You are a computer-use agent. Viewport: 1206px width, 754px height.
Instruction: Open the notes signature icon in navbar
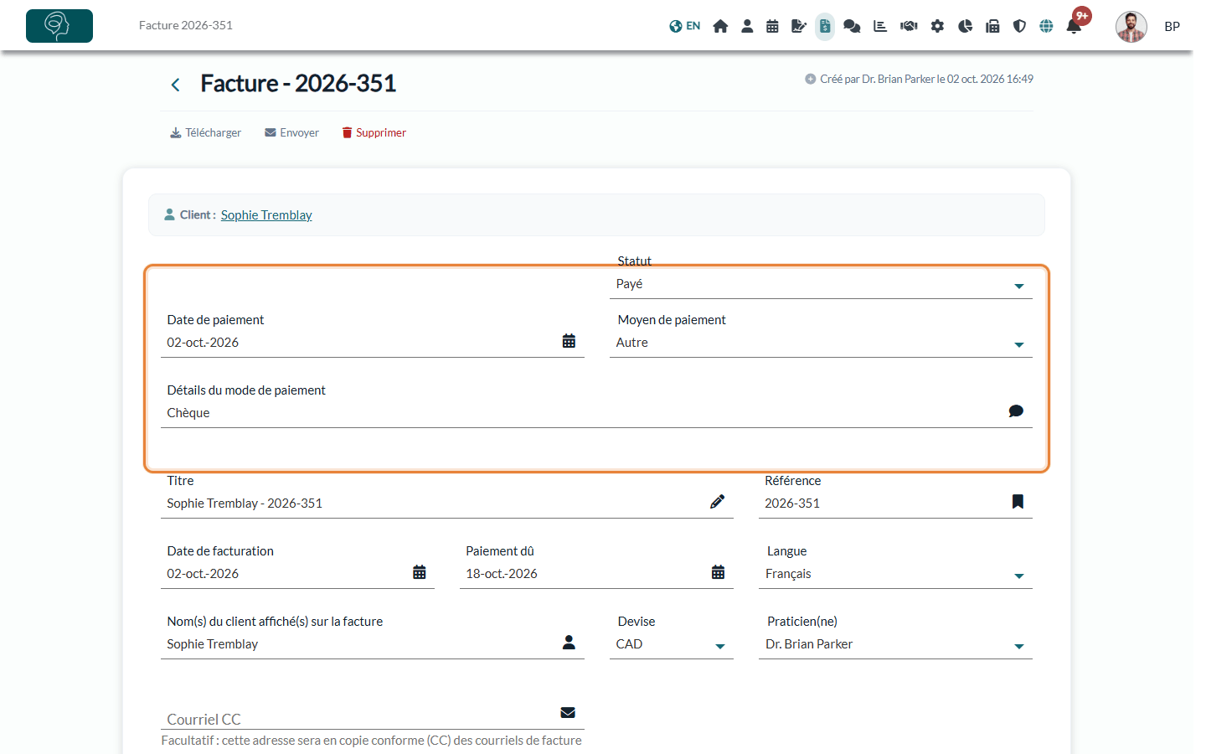click(799, 26)
